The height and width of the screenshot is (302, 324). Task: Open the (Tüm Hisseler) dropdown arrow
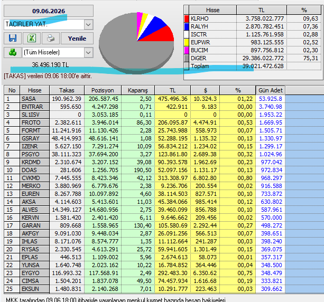click(x=88, y=52)
